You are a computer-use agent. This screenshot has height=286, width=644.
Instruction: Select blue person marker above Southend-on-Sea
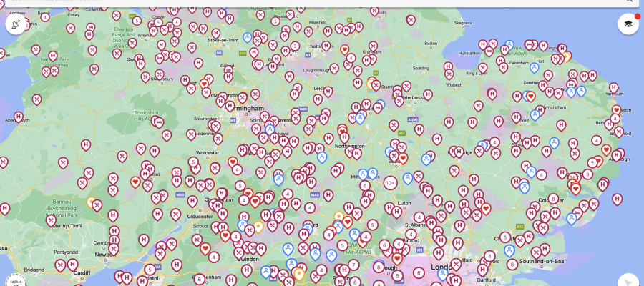tap(509, 250)
